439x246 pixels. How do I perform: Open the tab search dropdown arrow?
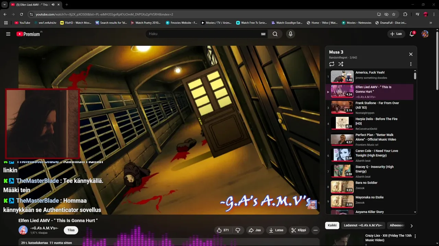point(4,5)
